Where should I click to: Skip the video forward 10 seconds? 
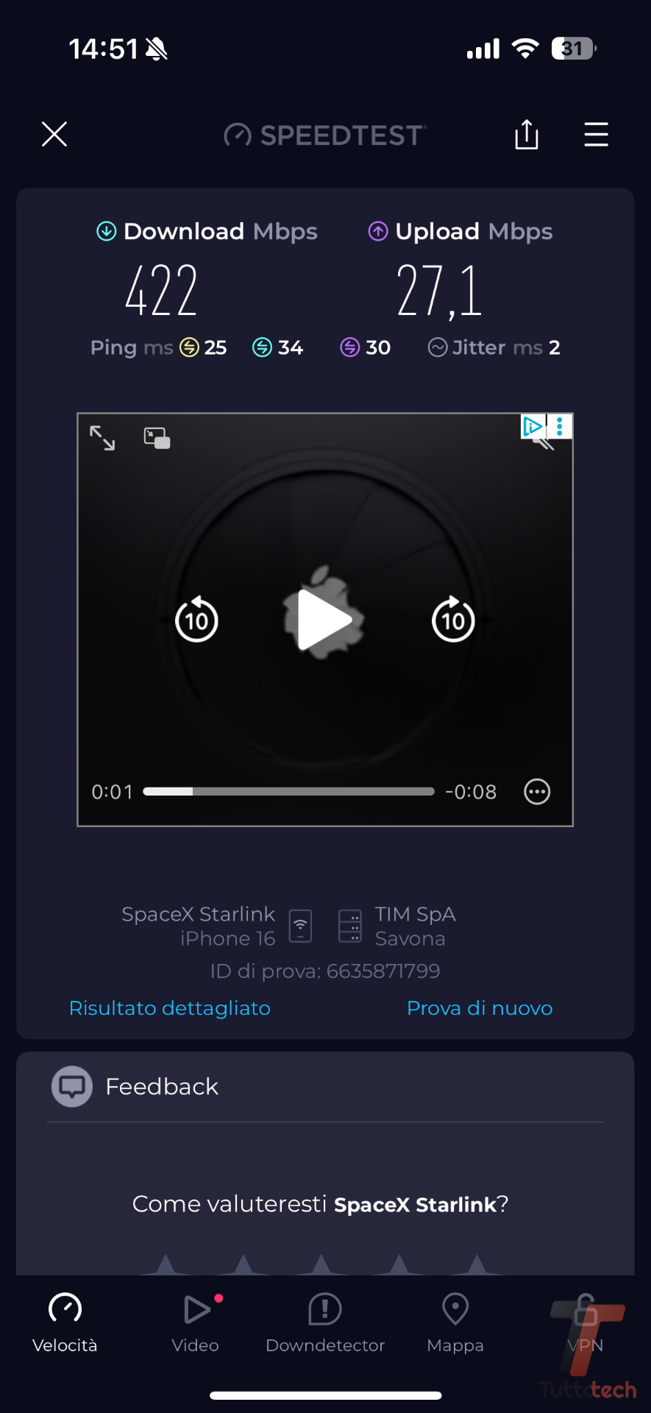453,620
